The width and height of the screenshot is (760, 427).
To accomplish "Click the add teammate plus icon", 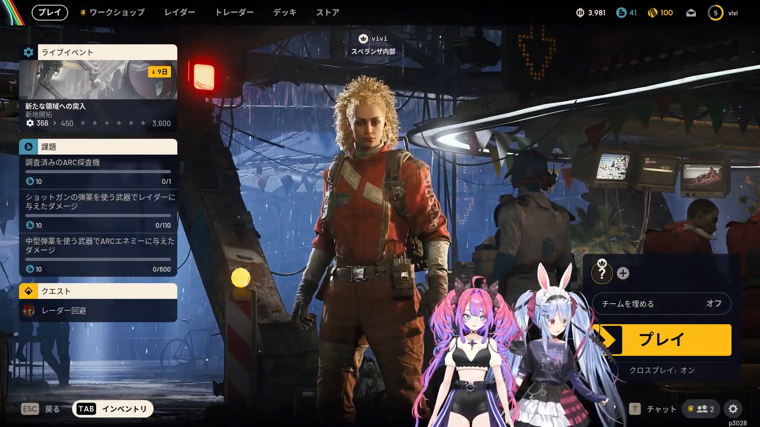I will coord(623,273).
